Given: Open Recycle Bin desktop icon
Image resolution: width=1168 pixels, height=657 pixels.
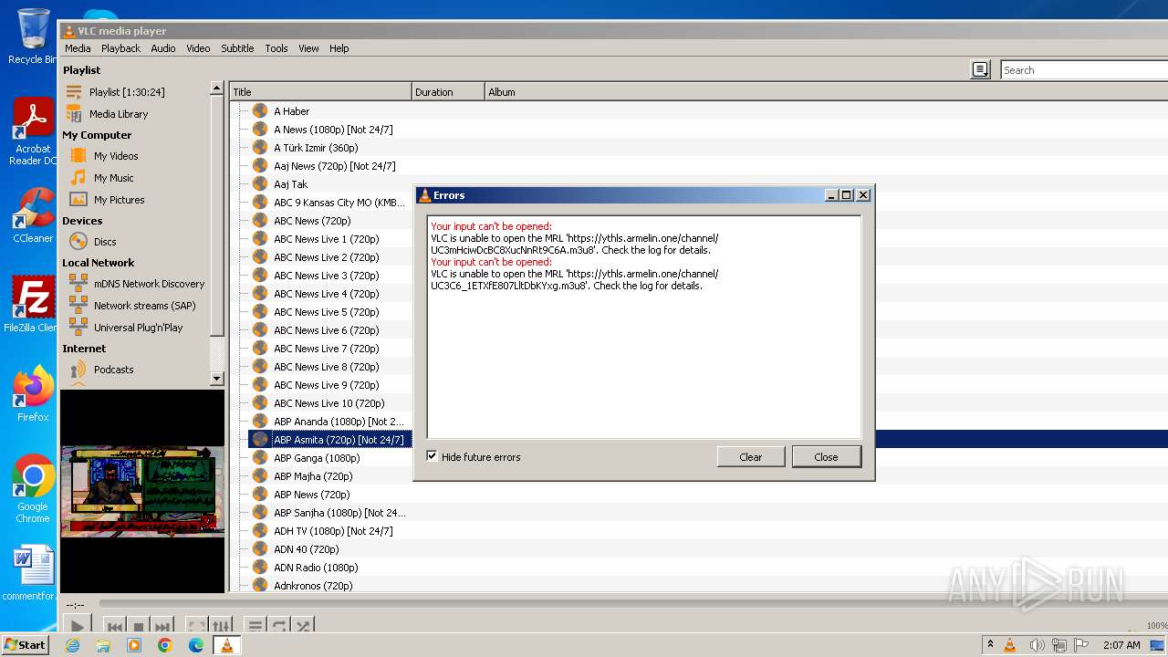Looking at the screenshot, I should tap(33, 36).
